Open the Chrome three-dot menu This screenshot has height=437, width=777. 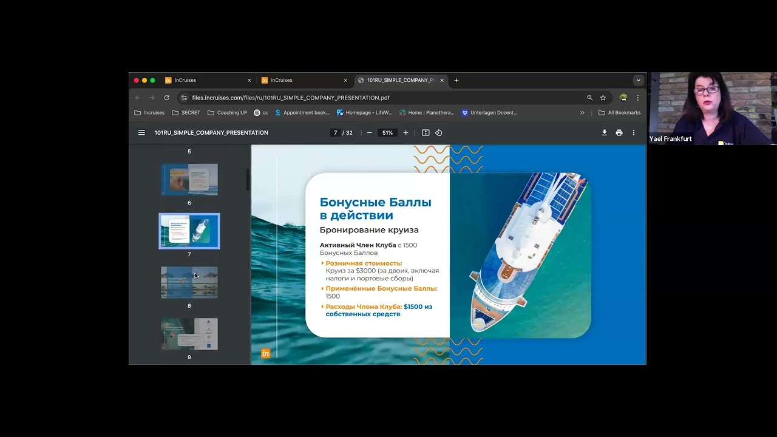click(x=637, y=98)
